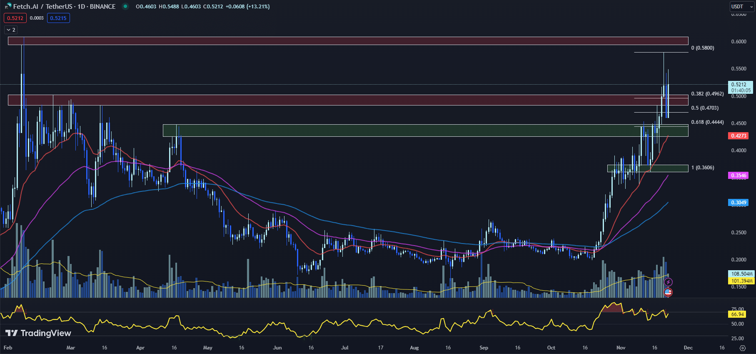Select the 0.618 (0.4444) Fibonacci level label

707,122
